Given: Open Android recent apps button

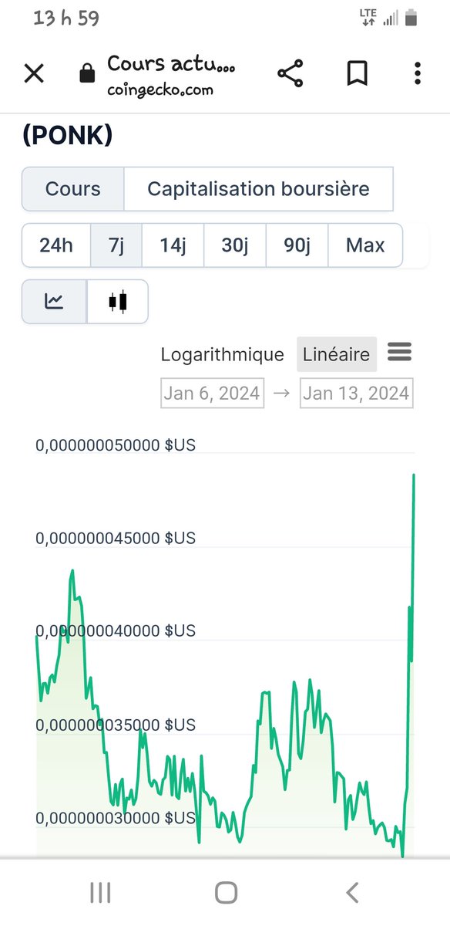Looking at the screenshot, I should click(100, 893).
